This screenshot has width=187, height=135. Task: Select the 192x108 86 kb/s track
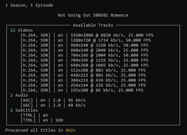coord(82,90)
